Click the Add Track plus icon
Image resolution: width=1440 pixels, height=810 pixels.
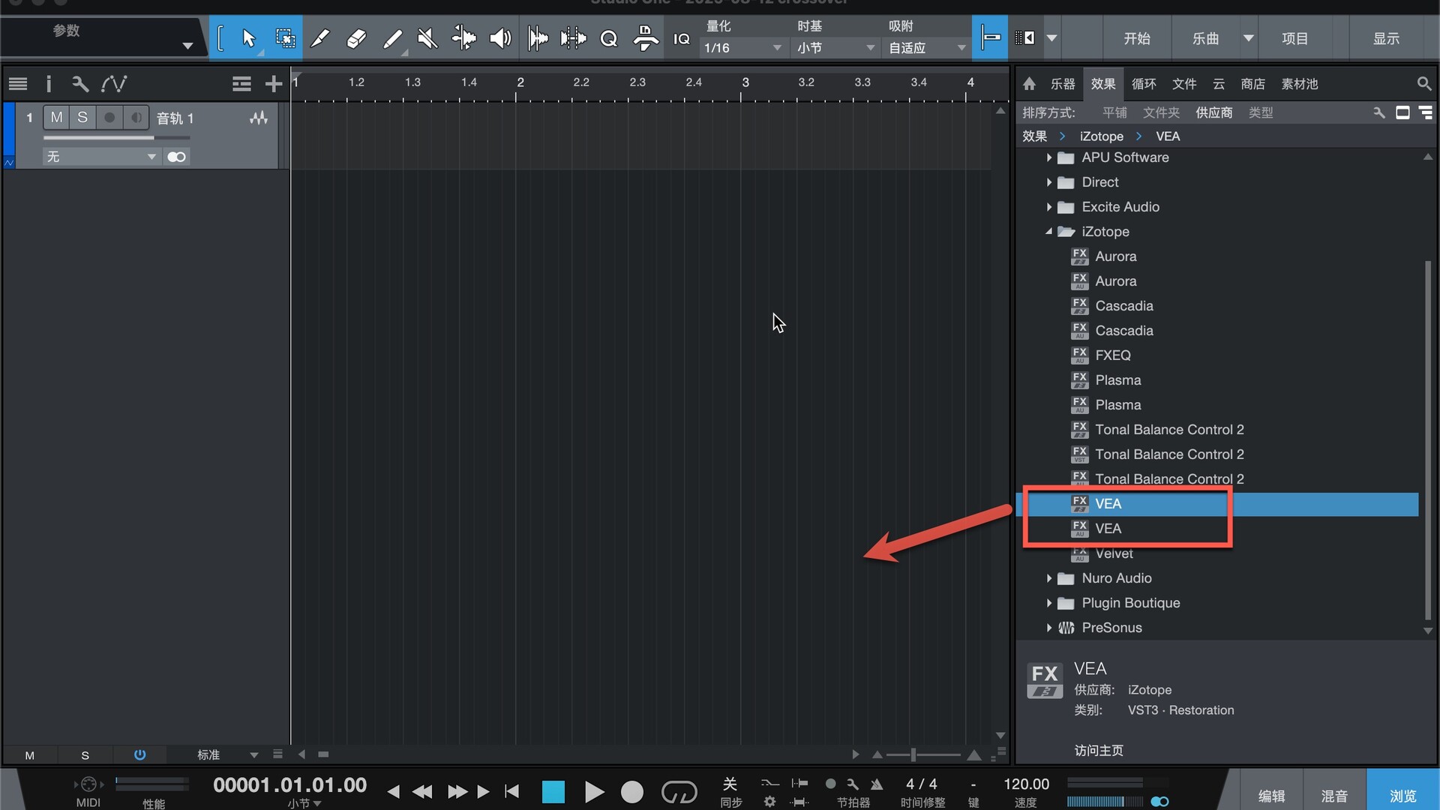274,84
